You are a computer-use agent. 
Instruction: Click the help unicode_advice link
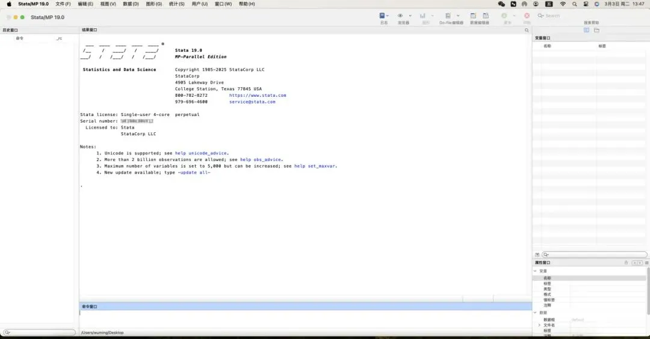[x=202, y=153]
